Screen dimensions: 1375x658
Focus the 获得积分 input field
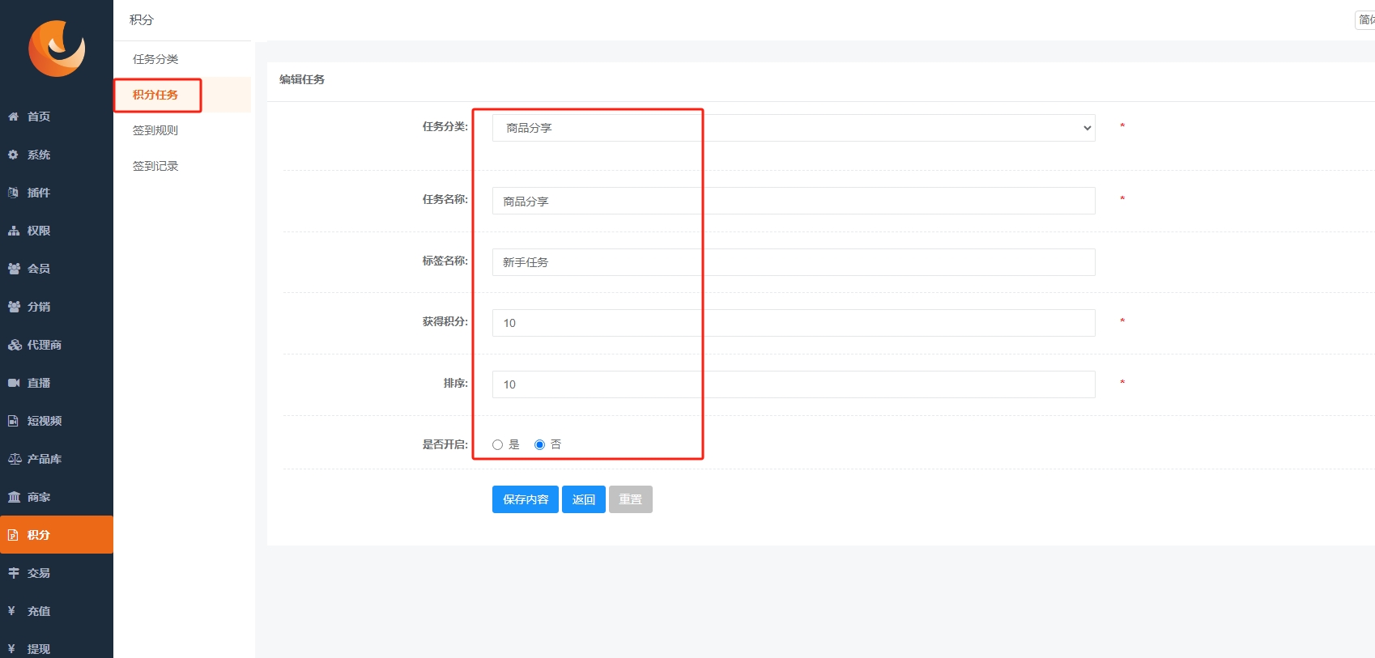point(794,323)
